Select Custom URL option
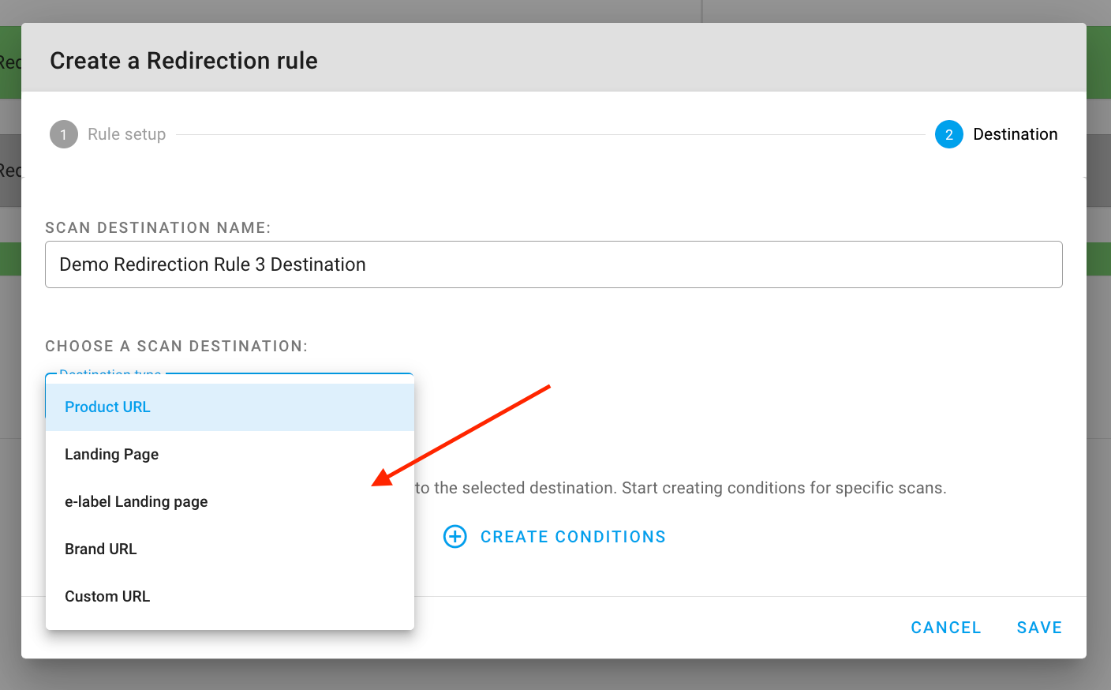 tap(107, 597)
